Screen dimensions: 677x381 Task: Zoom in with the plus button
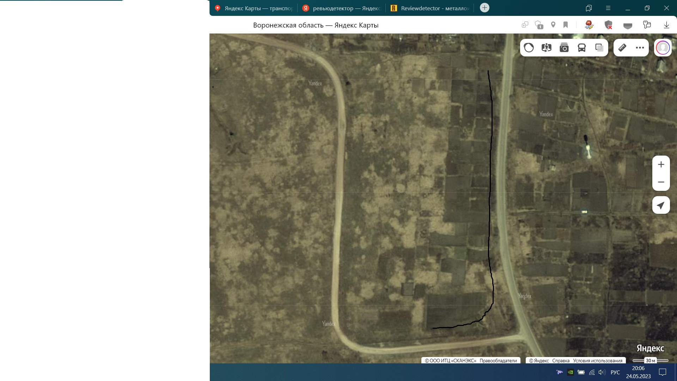[661, 164]
